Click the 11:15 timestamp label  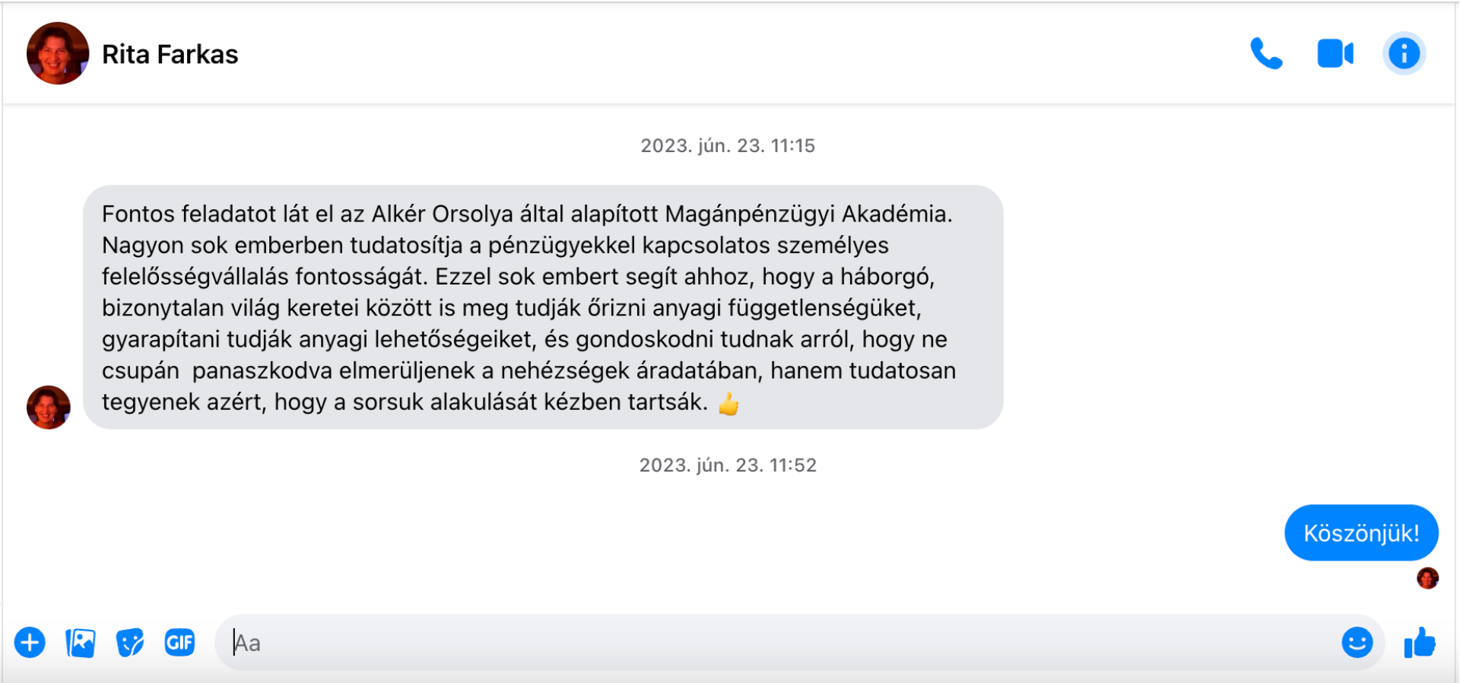(x=728, y=145)
